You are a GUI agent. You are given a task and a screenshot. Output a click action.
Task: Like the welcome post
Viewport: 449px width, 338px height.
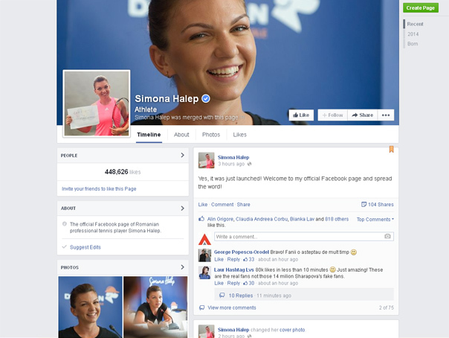[203, 205]
